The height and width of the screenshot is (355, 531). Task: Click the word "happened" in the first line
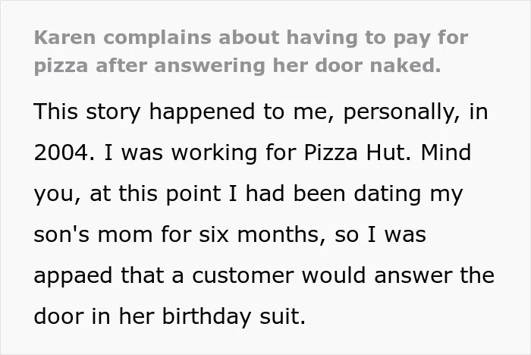[202, 112]
